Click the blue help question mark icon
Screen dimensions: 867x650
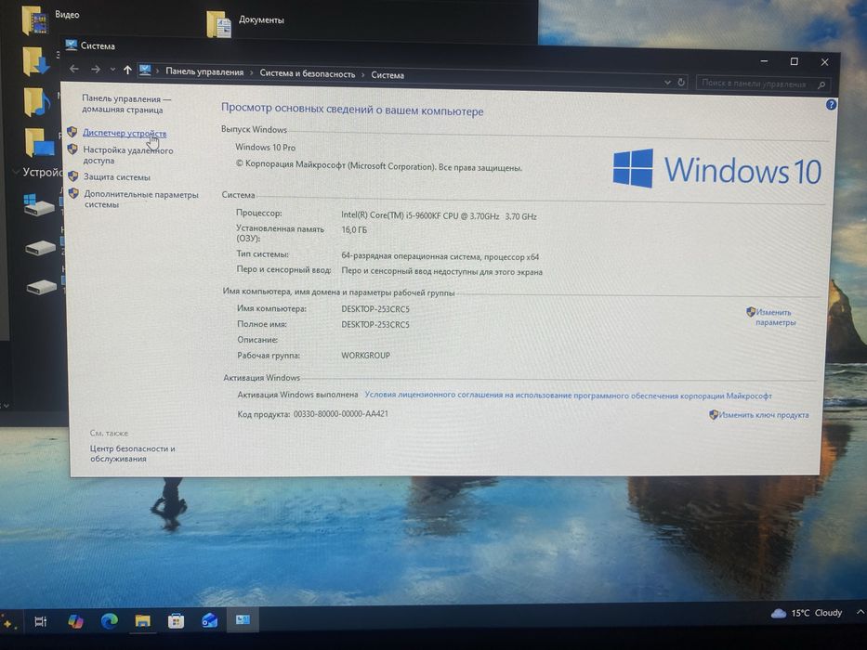coord(831,104)
